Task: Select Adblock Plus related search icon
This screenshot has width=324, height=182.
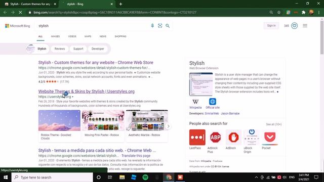Action: click(x=216, y=137)
